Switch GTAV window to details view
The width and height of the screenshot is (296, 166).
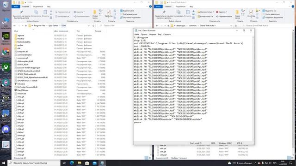pos(146,158)
